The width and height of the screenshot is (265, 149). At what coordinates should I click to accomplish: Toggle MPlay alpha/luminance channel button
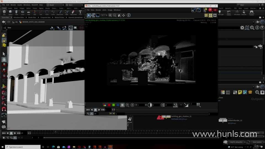122,105
